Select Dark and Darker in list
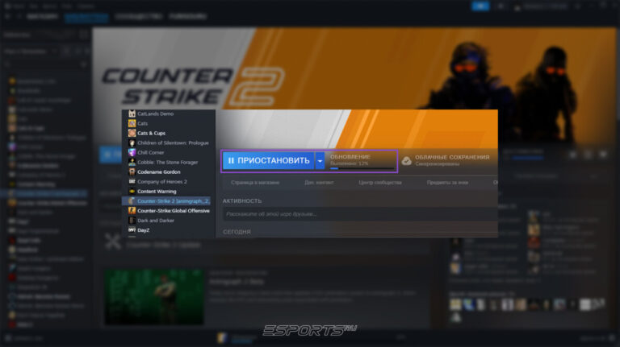 click(x=156, y=221)
